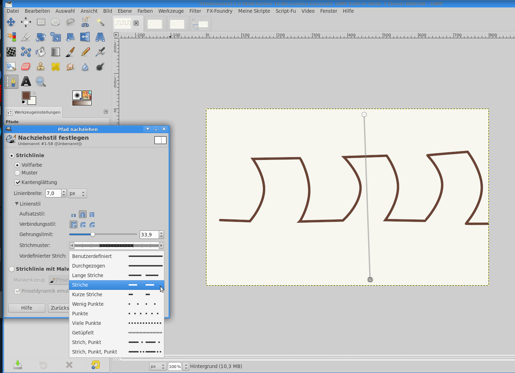
Task: Adjust the Gehrungslimit slider handle
Action: [93, 234]
